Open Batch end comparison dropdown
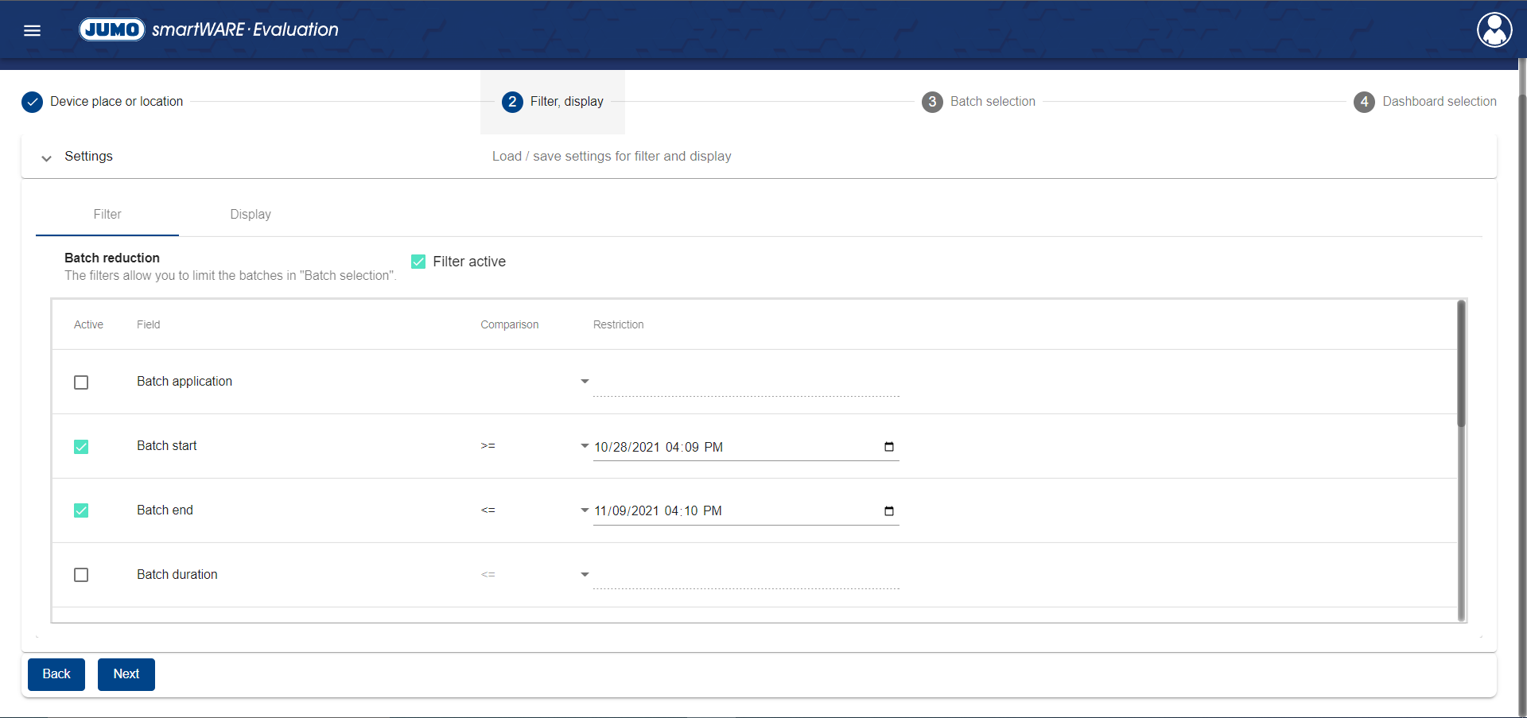Viewport: 1527px width, 718px height. [x=585, y=510]
